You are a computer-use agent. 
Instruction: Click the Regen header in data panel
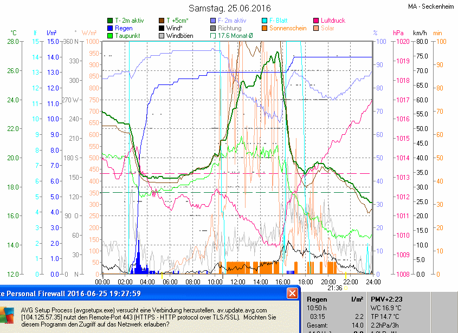[317, 299]
